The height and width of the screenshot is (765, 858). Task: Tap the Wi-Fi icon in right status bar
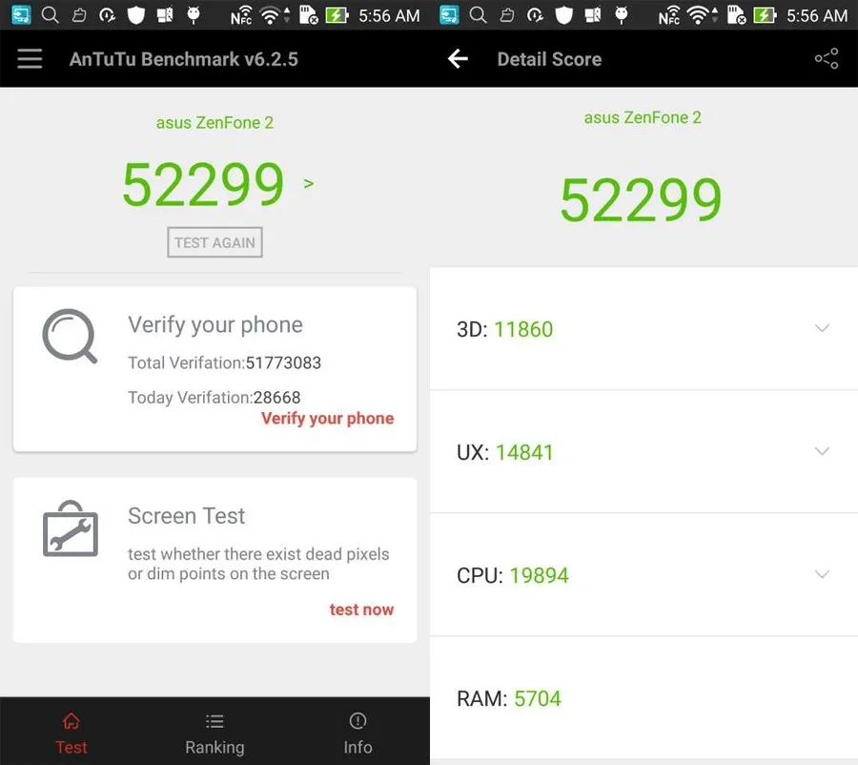click(x=698, y=15)
